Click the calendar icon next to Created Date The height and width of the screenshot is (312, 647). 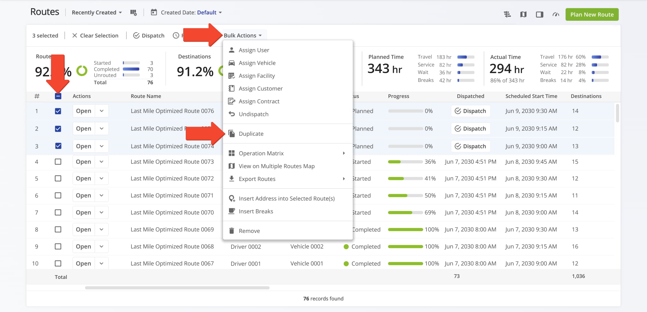tap(154, 13)
